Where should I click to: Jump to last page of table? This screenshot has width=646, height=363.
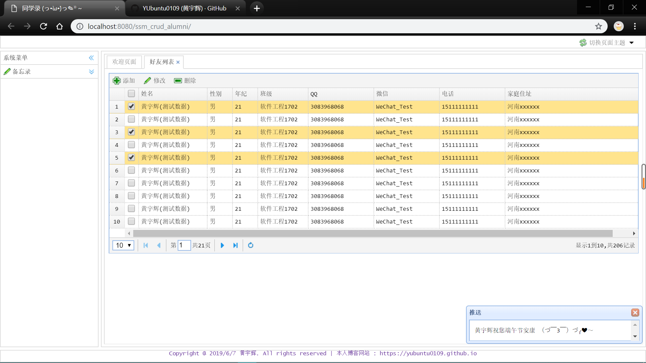click(236, 245)
